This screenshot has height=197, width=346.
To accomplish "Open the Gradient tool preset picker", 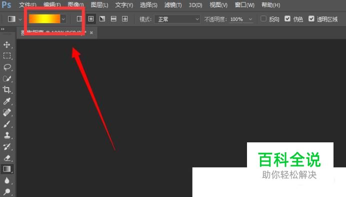I will [x=11, y=19].
